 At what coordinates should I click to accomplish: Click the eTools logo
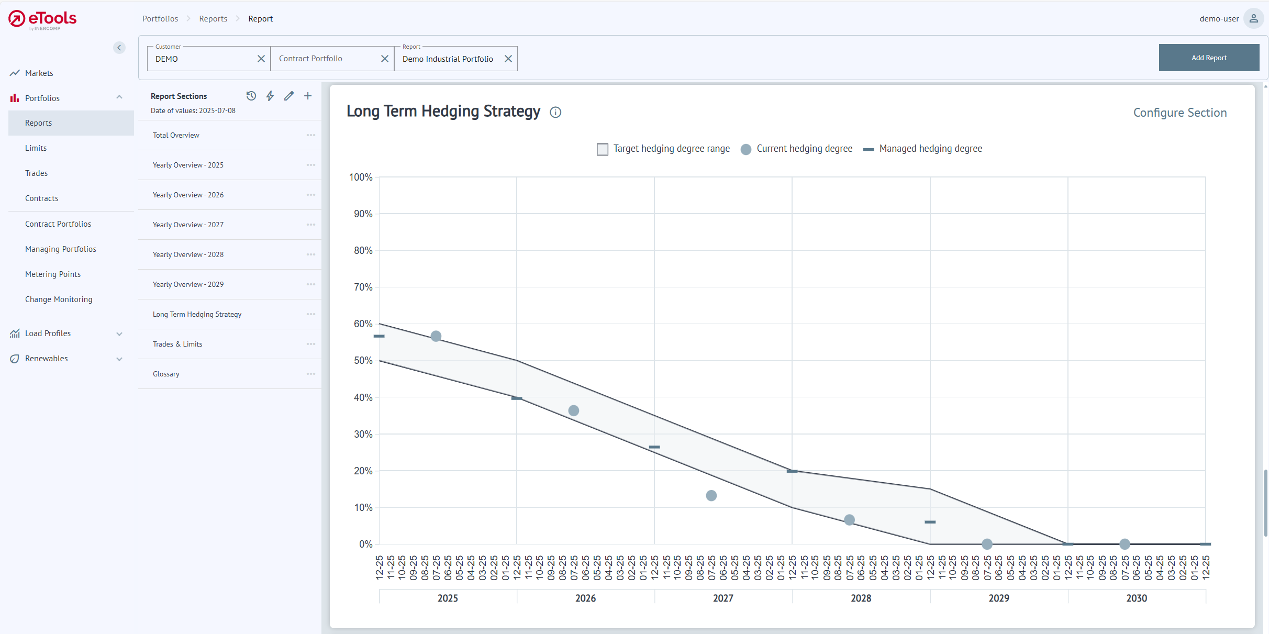pos(41,20)
